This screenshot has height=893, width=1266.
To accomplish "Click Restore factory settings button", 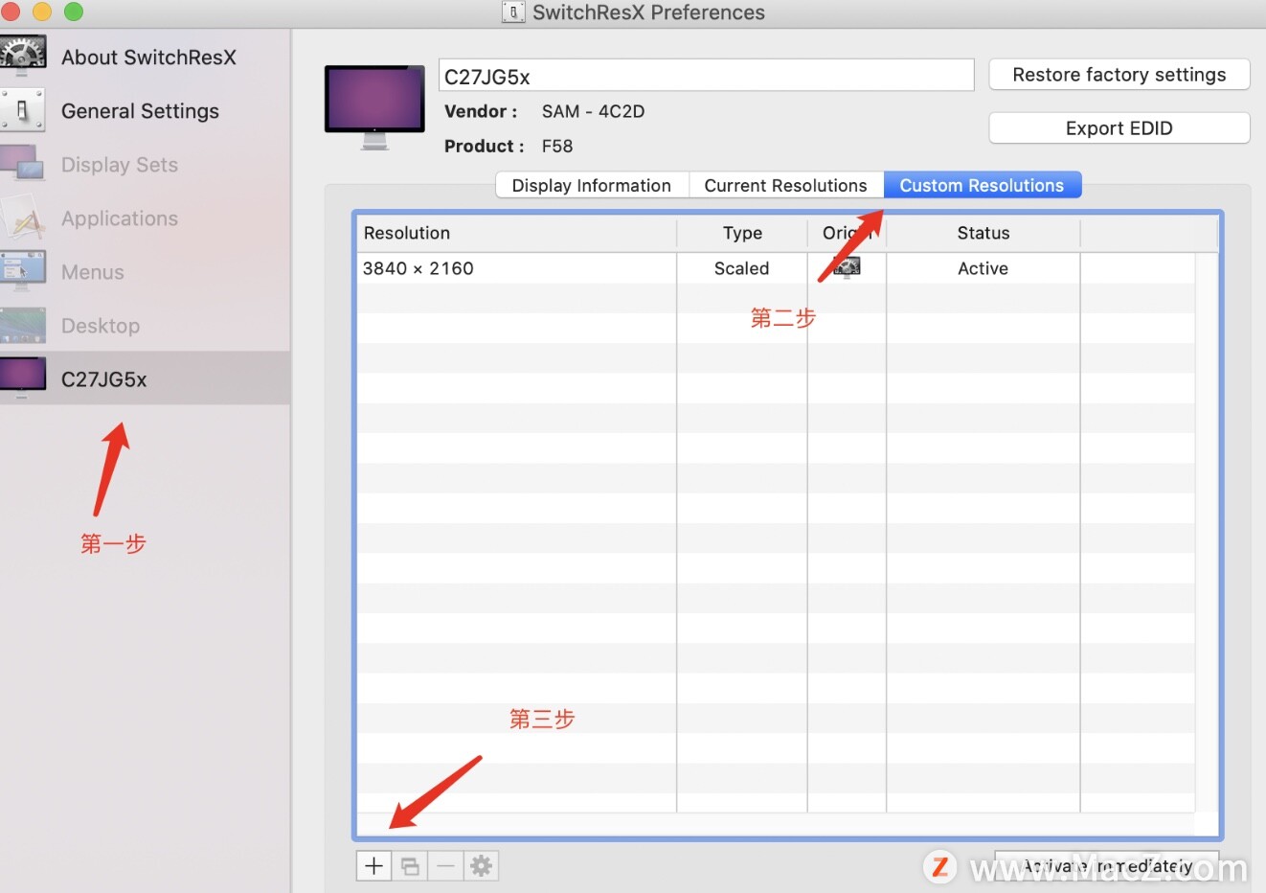I will point(1119,75).
